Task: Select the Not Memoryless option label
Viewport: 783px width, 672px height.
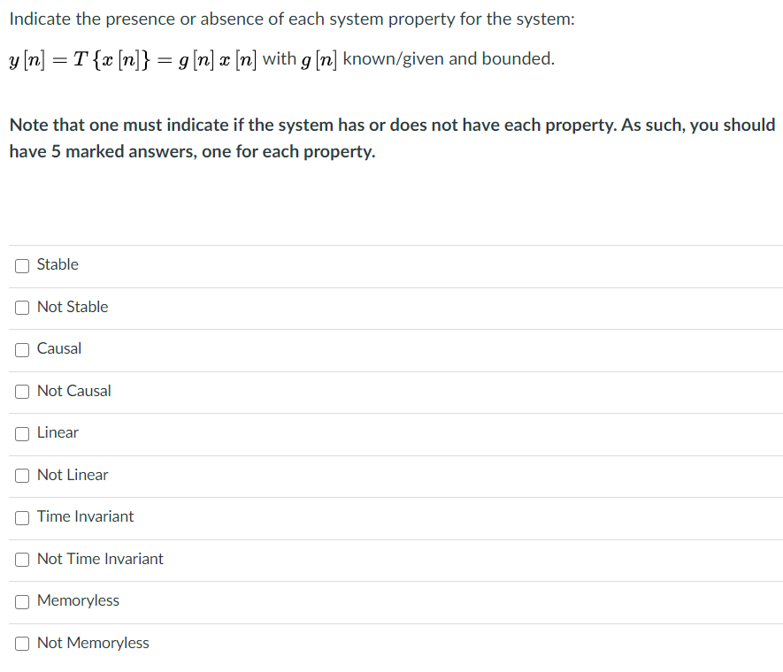Action: tap(93, 643)
